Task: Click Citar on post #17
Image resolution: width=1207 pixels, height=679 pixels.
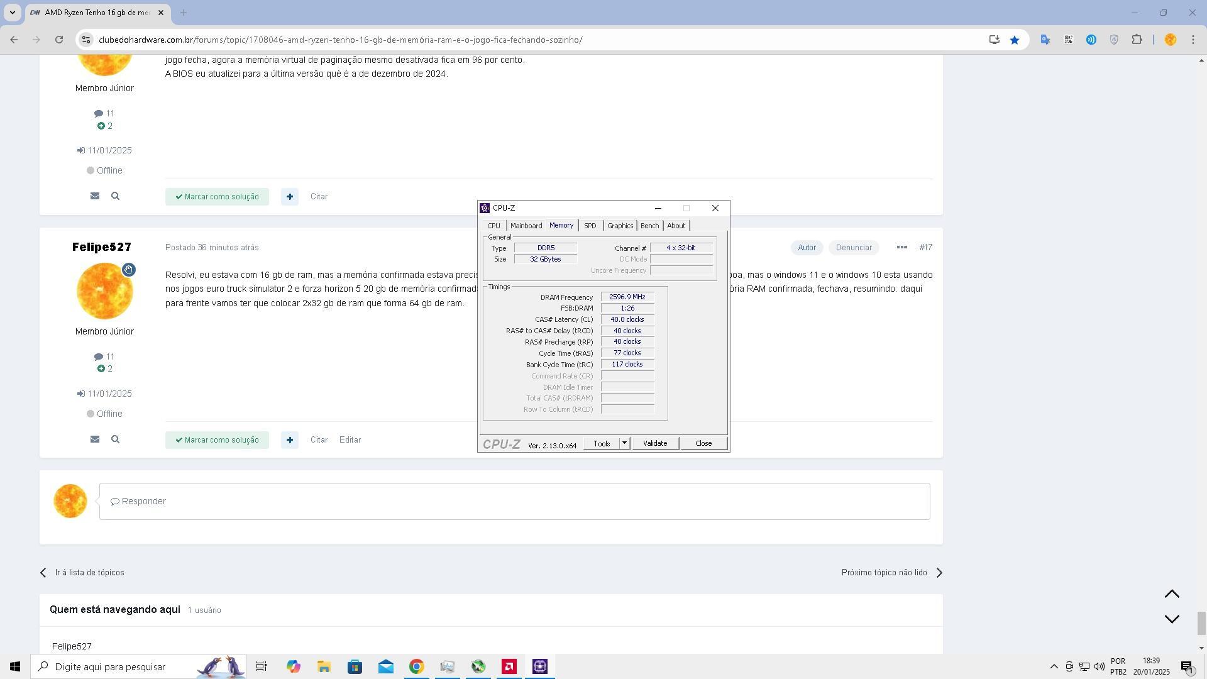Action: point(319,440)
